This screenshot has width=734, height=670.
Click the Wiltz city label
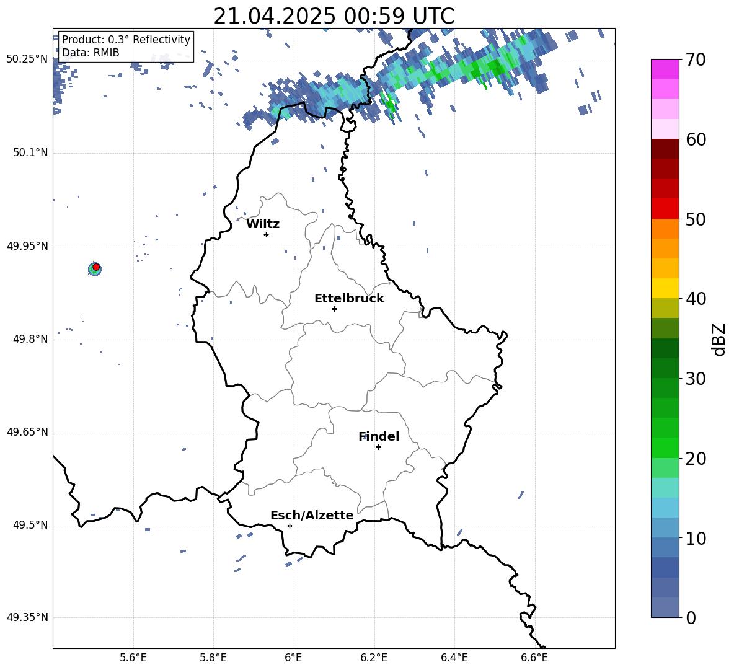click(x=263, y=224)
